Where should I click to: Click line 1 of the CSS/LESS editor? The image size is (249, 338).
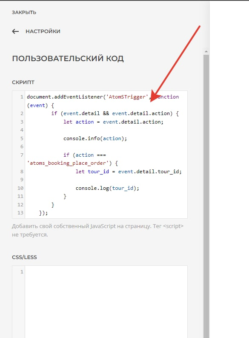pos(106,272)
